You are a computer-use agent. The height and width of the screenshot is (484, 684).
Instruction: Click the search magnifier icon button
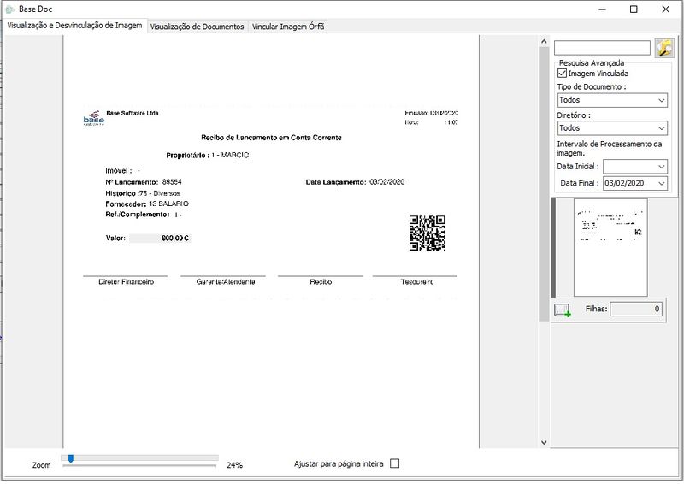pos(664,48)
